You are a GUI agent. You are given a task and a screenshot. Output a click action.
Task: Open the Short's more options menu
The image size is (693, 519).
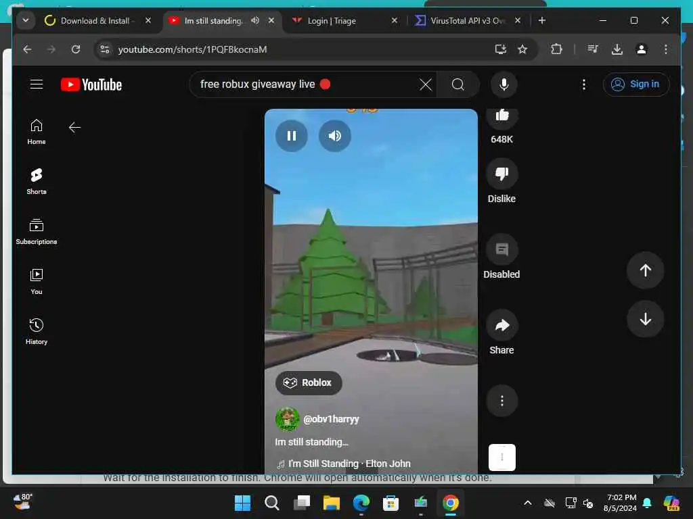[501, 401]
